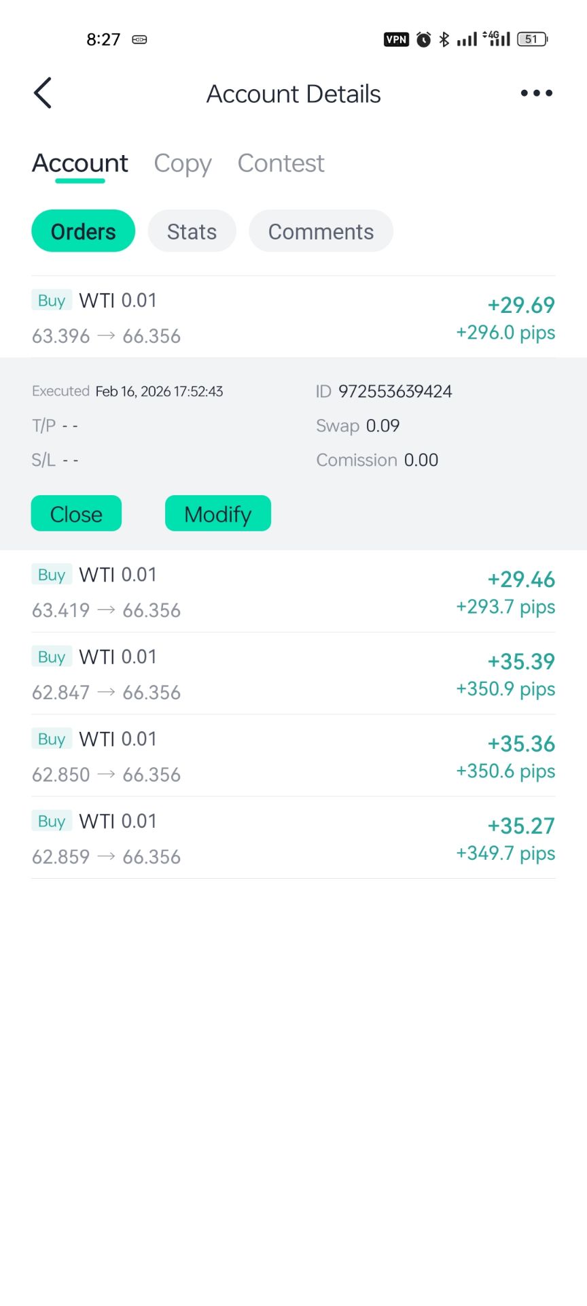Collapse the WTI order opened at 63.396
Image resolution: width=587 pixels, height=1306 pixels.
(293, 318)
